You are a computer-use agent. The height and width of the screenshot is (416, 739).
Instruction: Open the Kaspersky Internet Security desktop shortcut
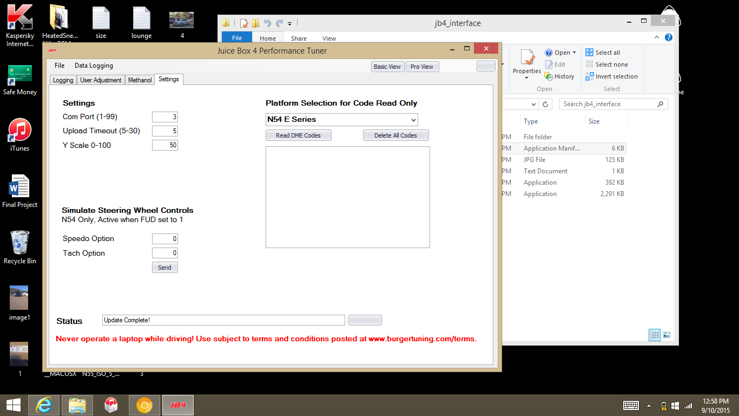[x=20, y=25]
